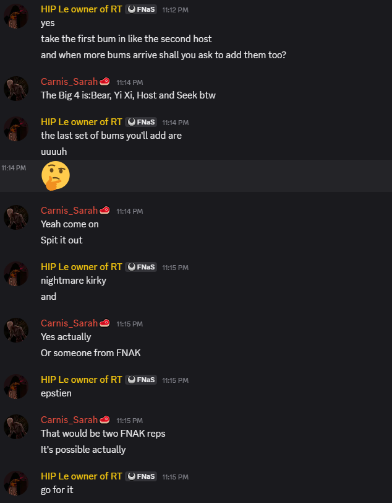392x503 pixels.
Task: Click the FNaS server tag beside the "go for it" author
Action: [141, 476]
